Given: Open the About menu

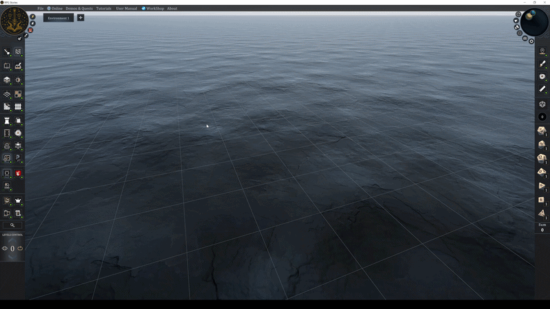Looking at the screenshot, I should click(x=172, y=8).
